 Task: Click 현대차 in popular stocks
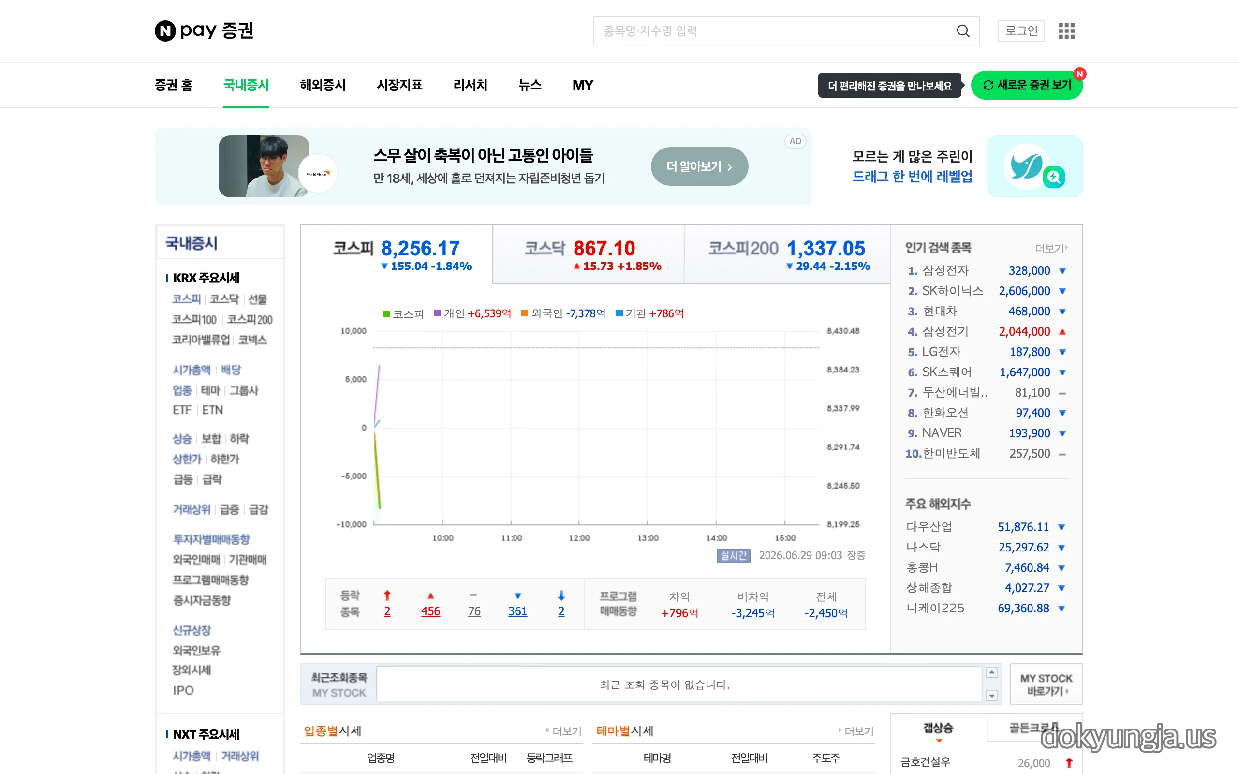point(939,311)
